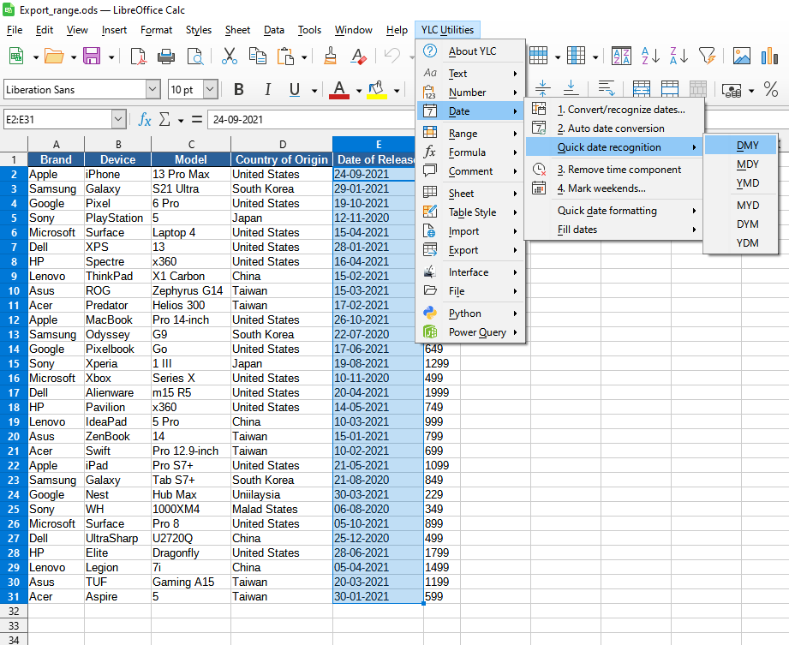789x645 pixels.
Task: Click the Print icon in toolbar
Action: 166,57
